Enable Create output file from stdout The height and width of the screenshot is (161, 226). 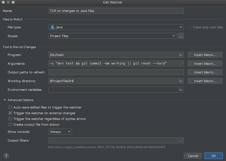[10, 124]
